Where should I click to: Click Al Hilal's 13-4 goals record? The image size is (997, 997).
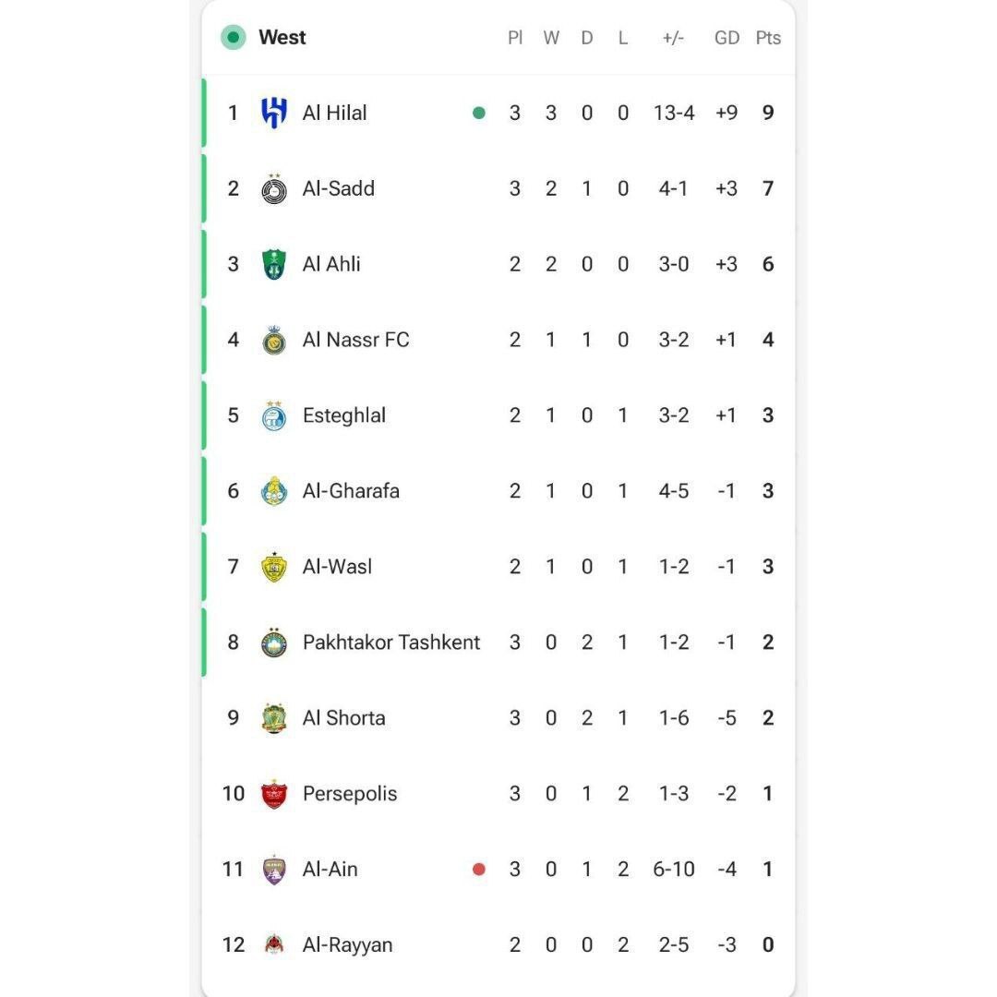(674, 114)
